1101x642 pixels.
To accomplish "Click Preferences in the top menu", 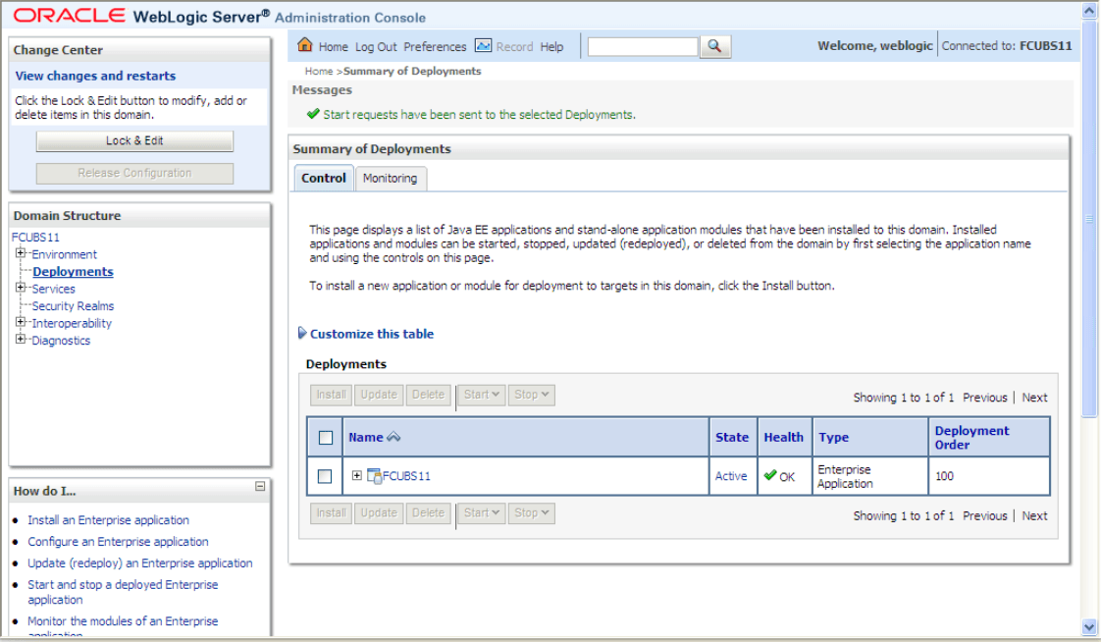I will click(x=435, y=46).
